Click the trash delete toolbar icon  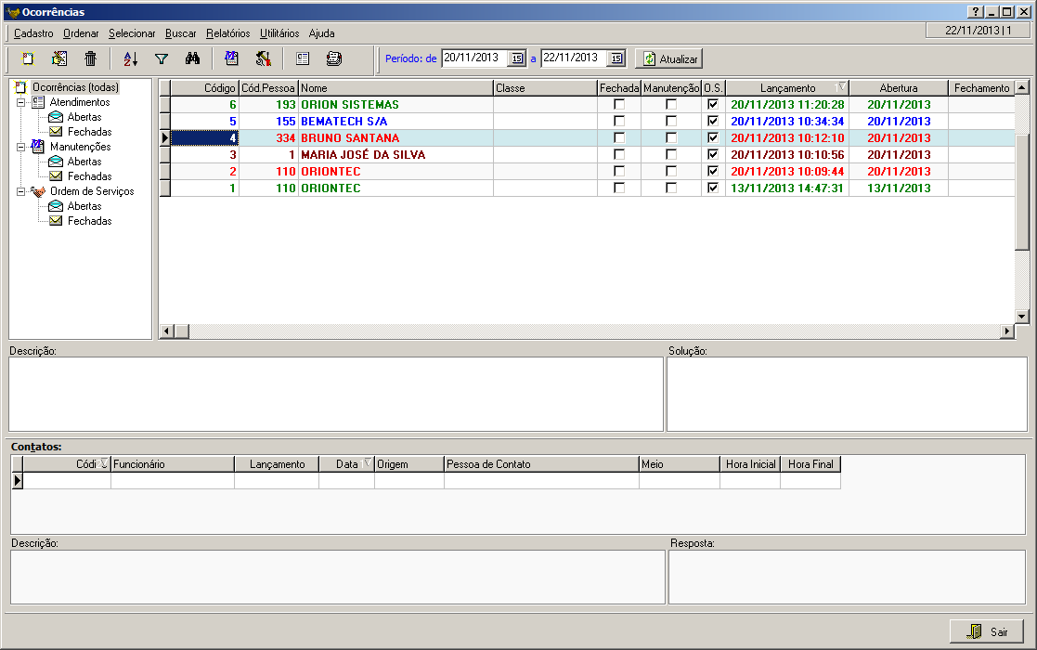click(91, 58)
